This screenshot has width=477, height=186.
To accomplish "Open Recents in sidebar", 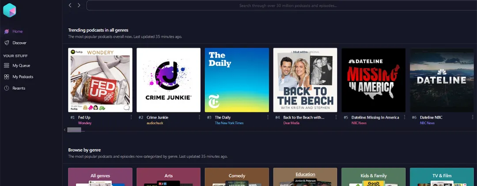I will tap(19, 88).
